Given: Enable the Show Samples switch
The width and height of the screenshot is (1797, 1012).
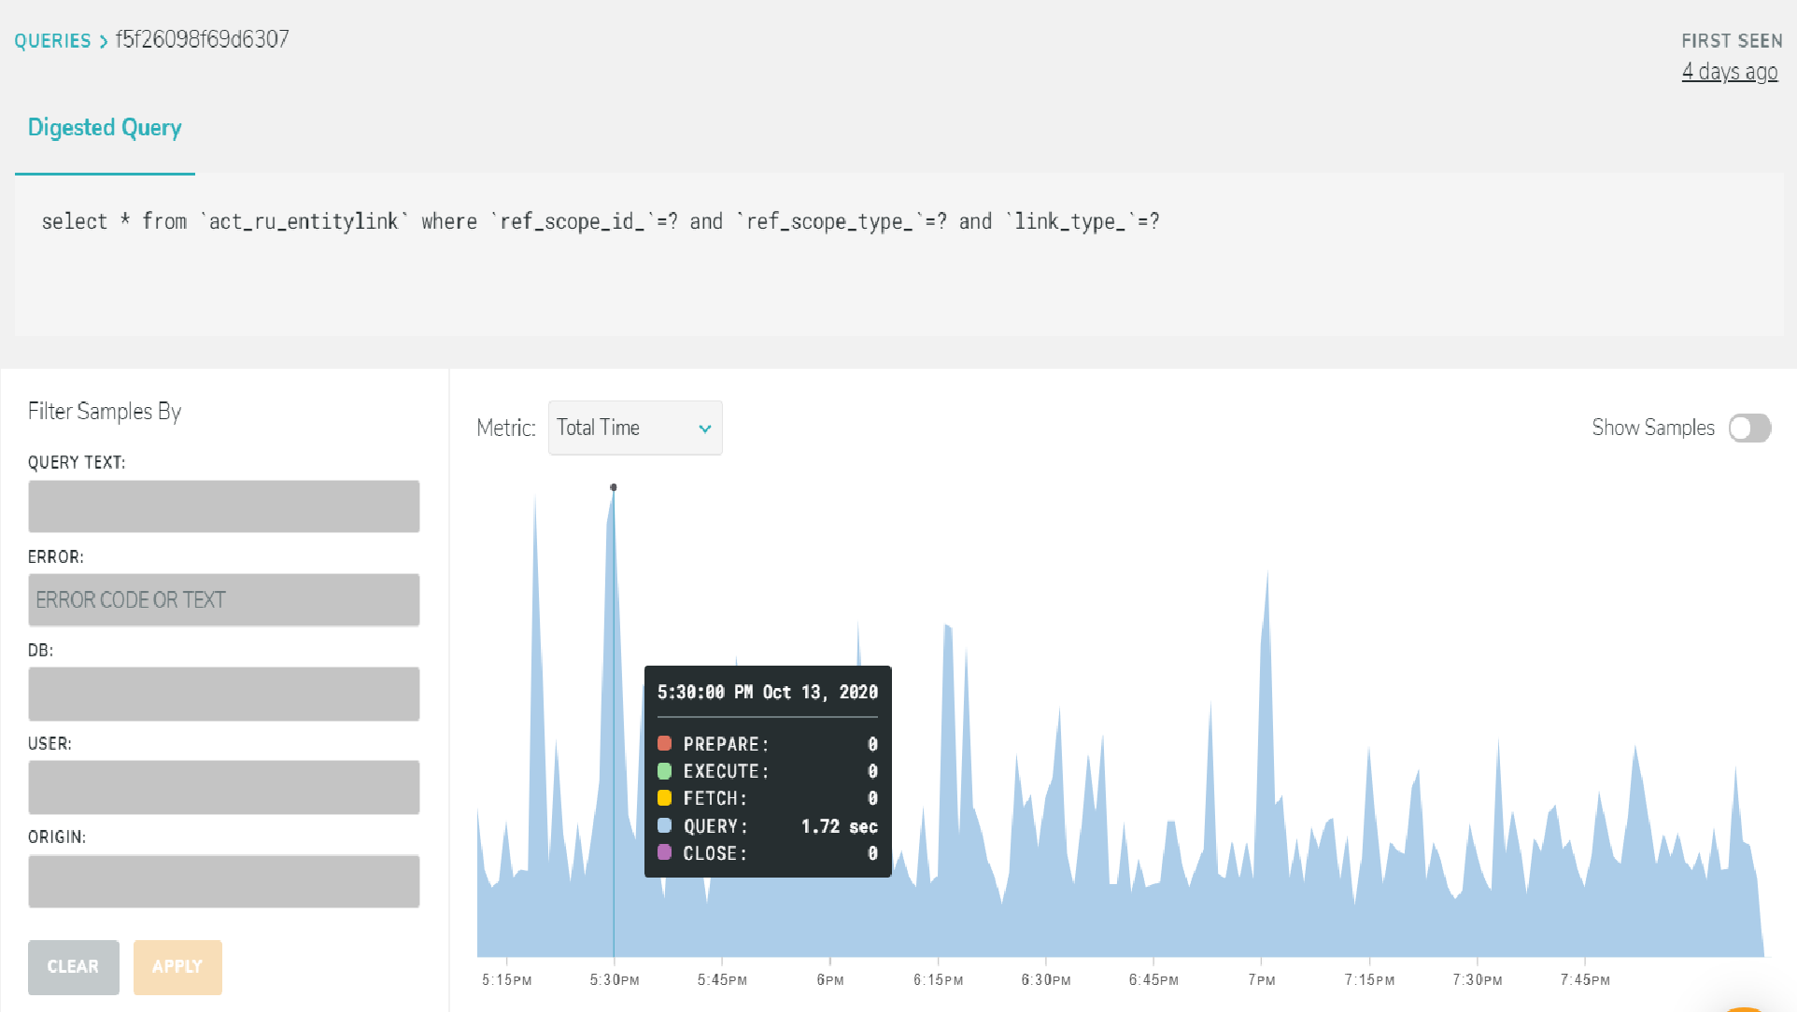Looking at the screenshot, I should 1750,428.
